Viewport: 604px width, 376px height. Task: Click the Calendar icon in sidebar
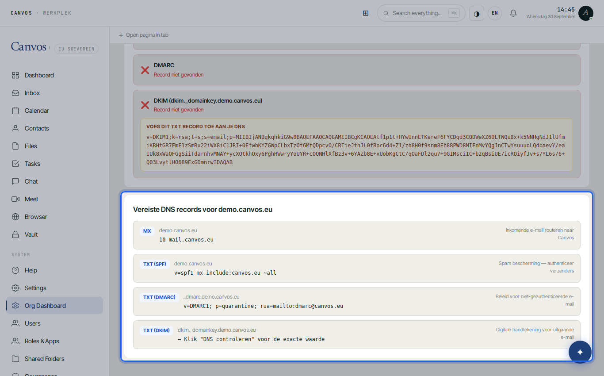click(15, 111)
